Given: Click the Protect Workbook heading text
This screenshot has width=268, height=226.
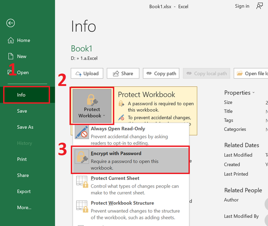Looking at the screenshot, I should 147,94.
